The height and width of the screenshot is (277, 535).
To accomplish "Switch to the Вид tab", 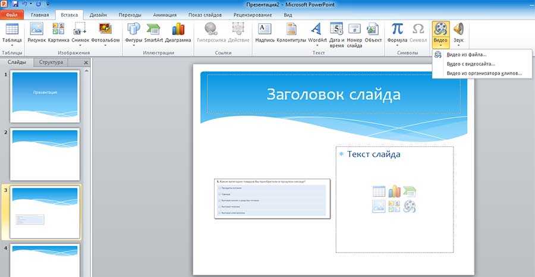I will click(288, 15).
